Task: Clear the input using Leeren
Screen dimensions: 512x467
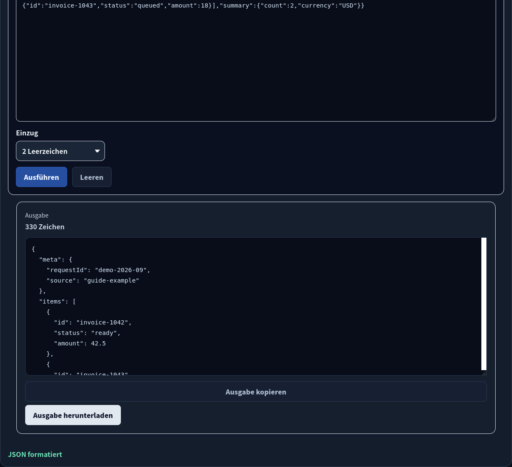Action: pos(92,177)
